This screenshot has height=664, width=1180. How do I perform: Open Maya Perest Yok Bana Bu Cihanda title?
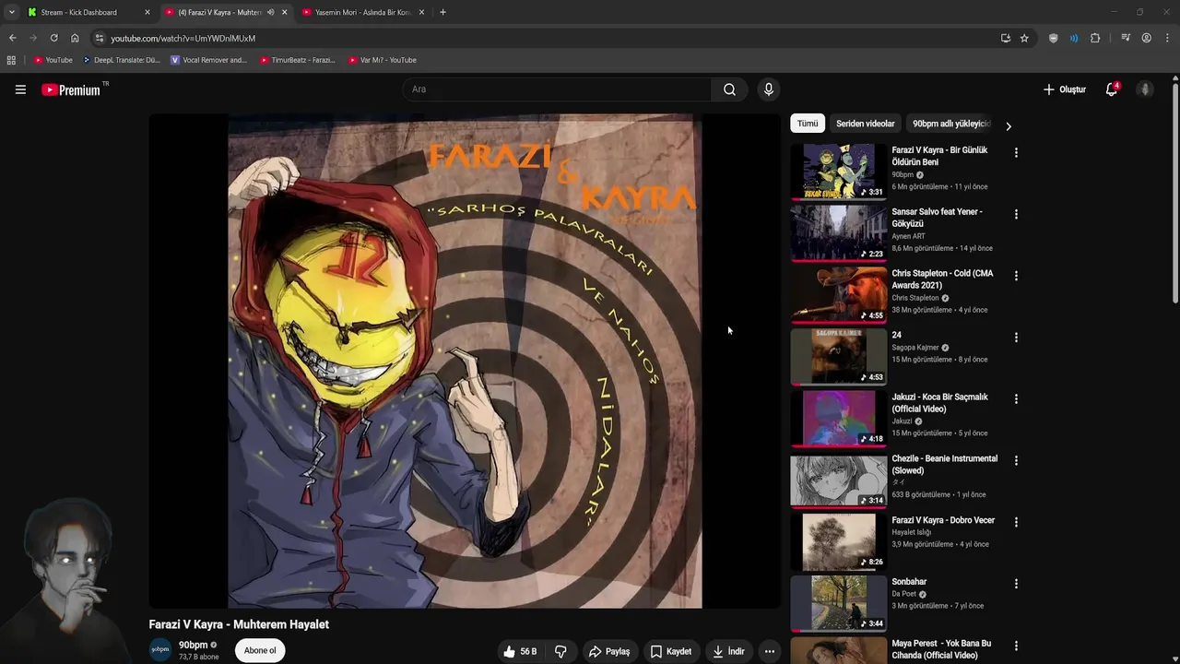[x=941, y=649]
